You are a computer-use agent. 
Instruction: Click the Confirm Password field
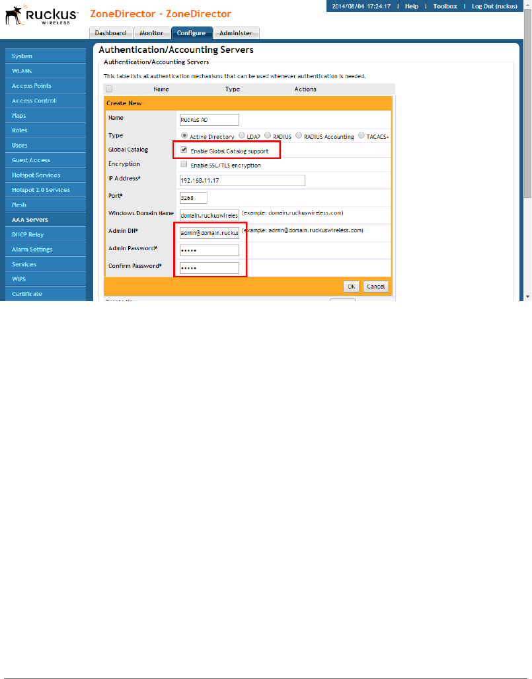(209, 268)
